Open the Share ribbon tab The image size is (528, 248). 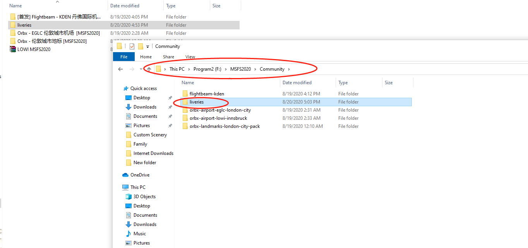168,57
